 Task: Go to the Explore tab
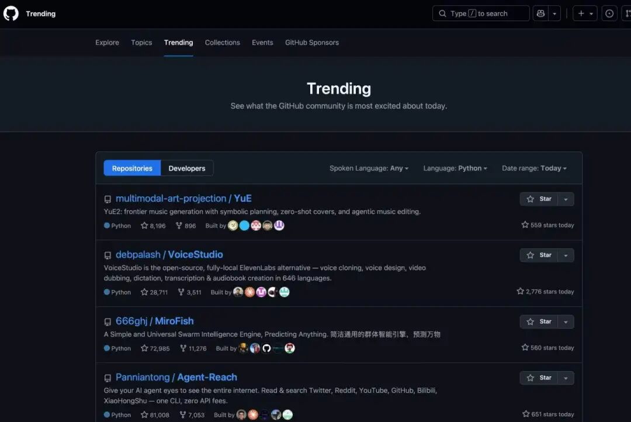(107, 42)
